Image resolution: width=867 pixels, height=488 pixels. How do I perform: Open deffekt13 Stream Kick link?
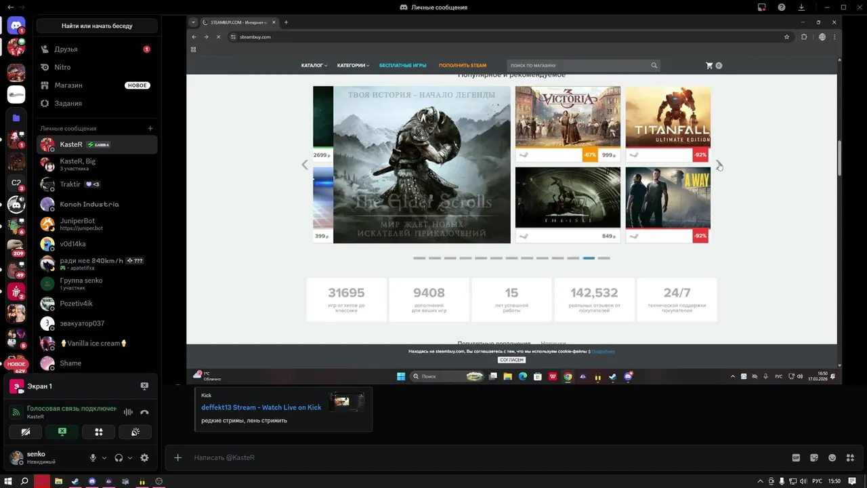pyautogui.click(x=261, y=407)
